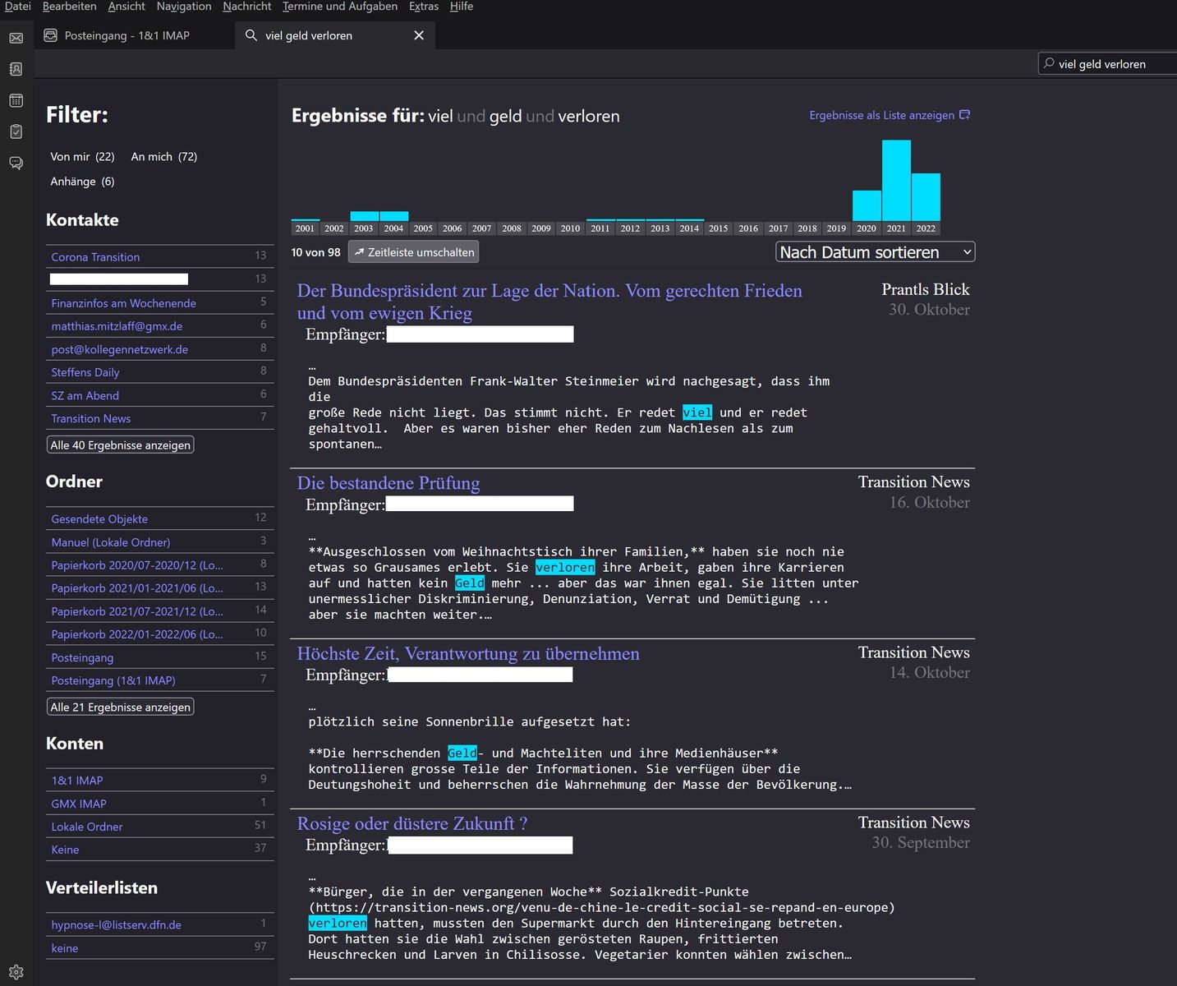Open the Extras menu
The width and height of the screenshot is (1177, 986).
pos(424,7)
